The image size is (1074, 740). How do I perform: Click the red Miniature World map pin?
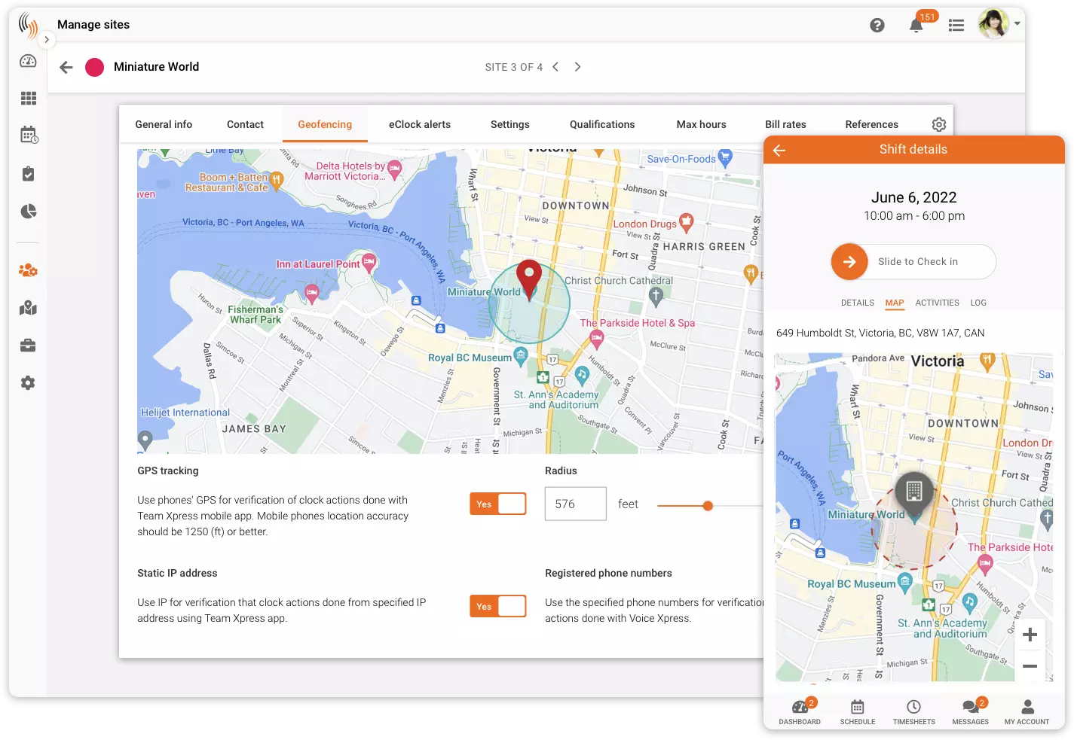click(529, 279)
